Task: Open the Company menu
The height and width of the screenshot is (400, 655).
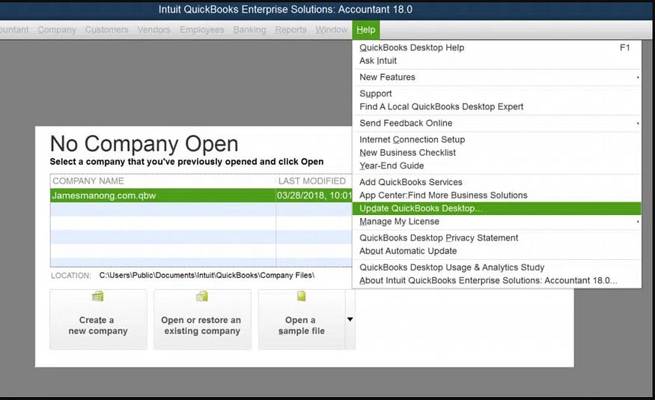Action: click(57, 30)
